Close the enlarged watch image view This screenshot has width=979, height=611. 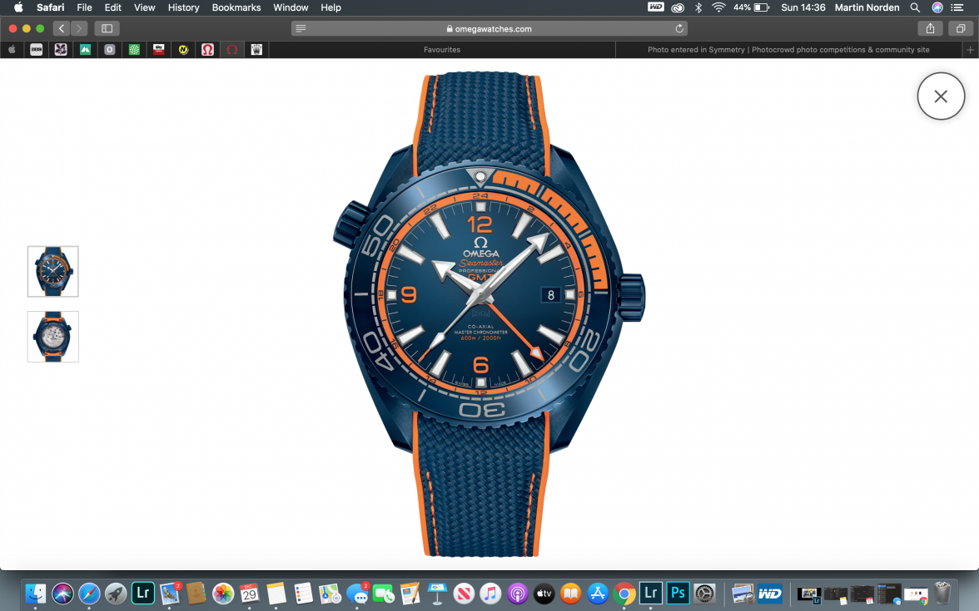(x=941, y=96)
